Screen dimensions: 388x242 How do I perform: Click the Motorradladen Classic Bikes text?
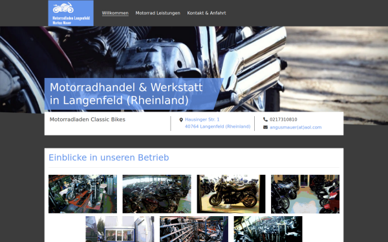coord(87,119)
